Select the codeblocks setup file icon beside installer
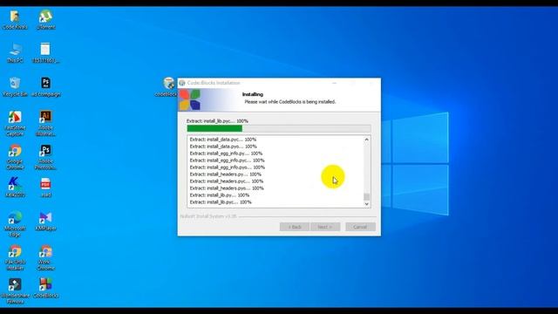 (x=167, y=87)
